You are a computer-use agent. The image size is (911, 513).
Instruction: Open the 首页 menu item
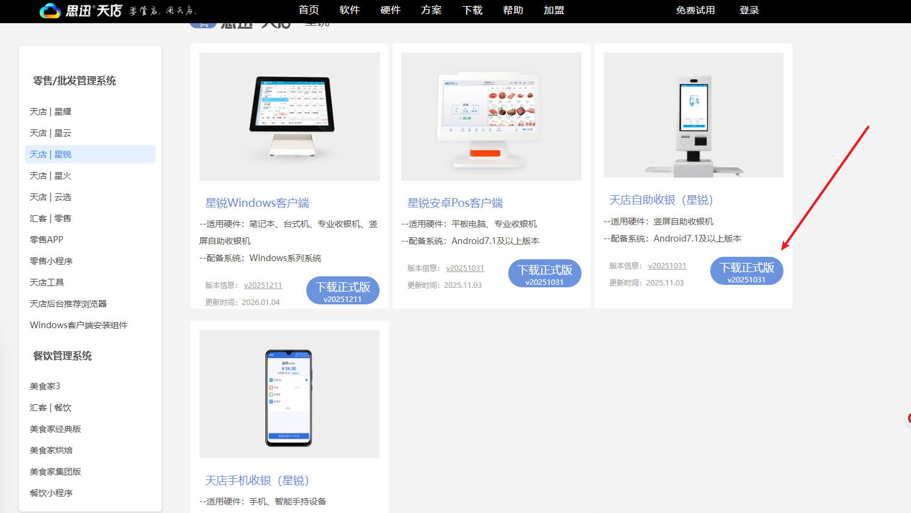pyautogui.click(x=309, y=10)
